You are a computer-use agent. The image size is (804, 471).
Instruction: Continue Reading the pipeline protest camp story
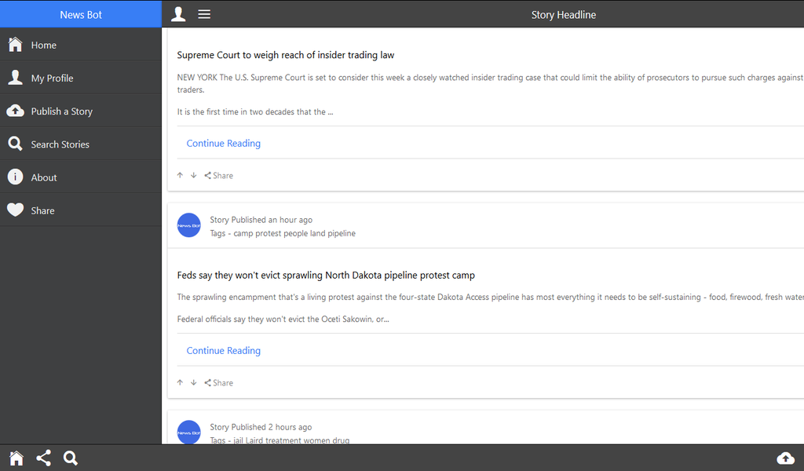(x=223, y=350)
